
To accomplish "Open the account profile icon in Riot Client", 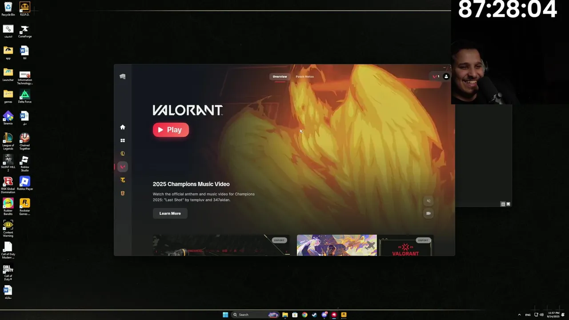I will coord(446,76).
